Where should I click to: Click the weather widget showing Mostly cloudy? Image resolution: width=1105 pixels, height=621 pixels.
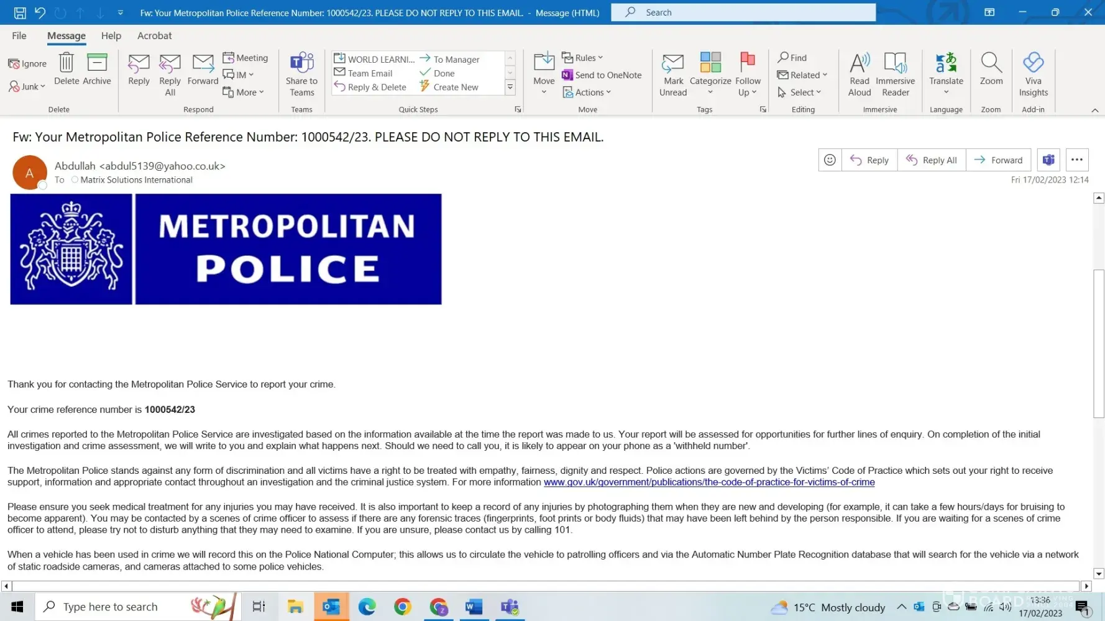click(828, 607)
